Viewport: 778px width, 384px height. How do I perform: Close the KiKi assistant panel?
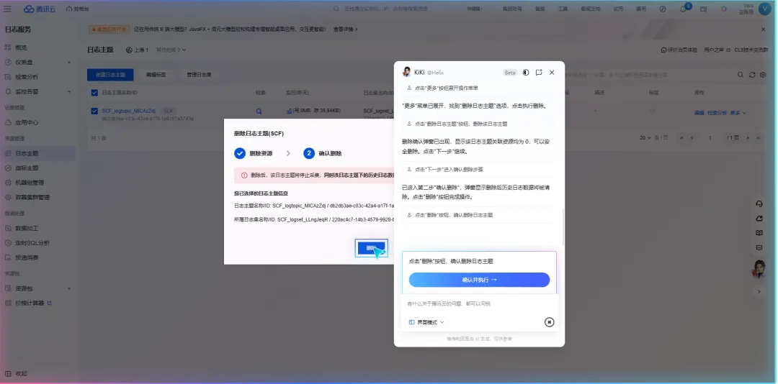pyautogui.click(x=552, y=73)
